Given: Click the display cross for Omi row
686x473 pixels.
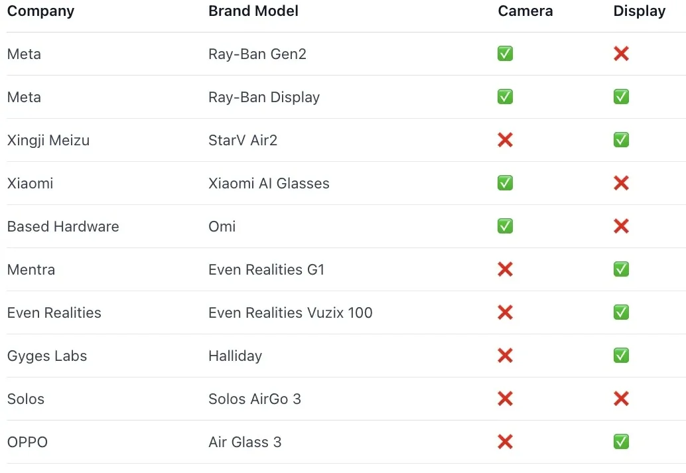Looking at the screenshot, I should (x=621, y=226).
